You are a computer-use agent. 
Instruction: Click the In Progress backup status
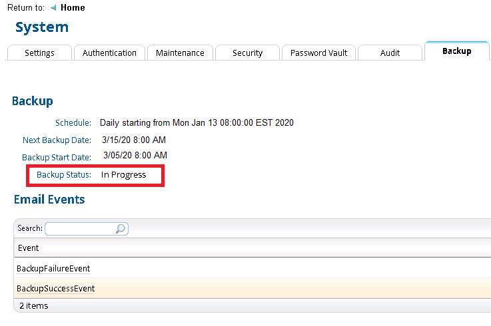tap(123, 175)
